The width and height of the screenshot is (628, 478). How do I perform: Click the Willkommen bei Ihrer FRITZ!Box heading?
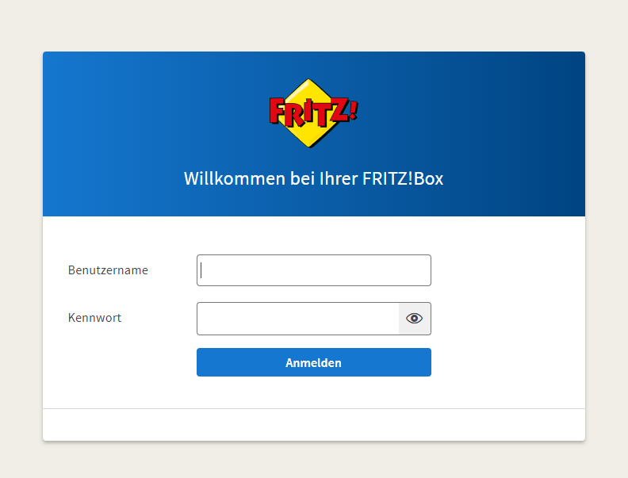click(313, 178)
